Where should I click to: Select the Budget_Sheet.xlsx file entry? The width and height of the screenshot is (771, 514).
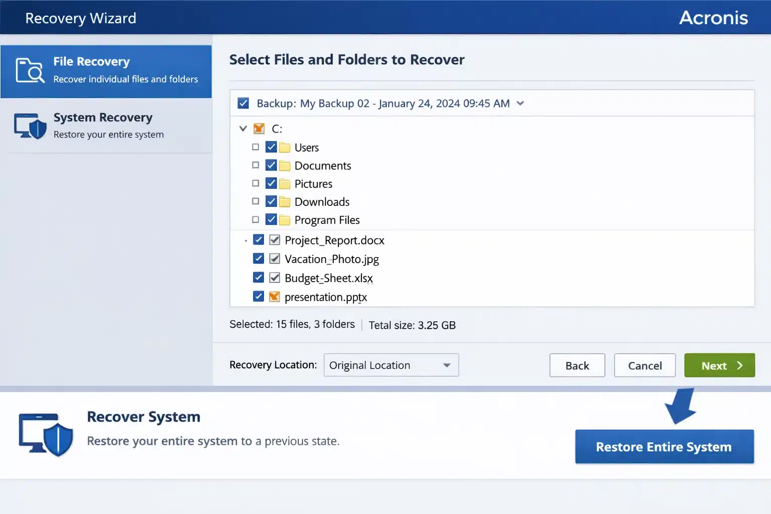click(x=328, y=278)
